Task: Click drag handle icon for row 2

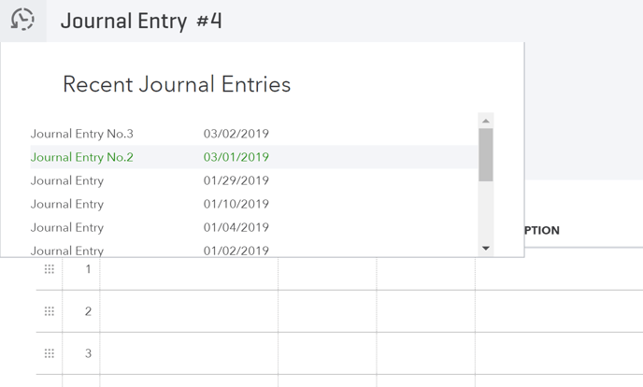Action: (50, 311)
